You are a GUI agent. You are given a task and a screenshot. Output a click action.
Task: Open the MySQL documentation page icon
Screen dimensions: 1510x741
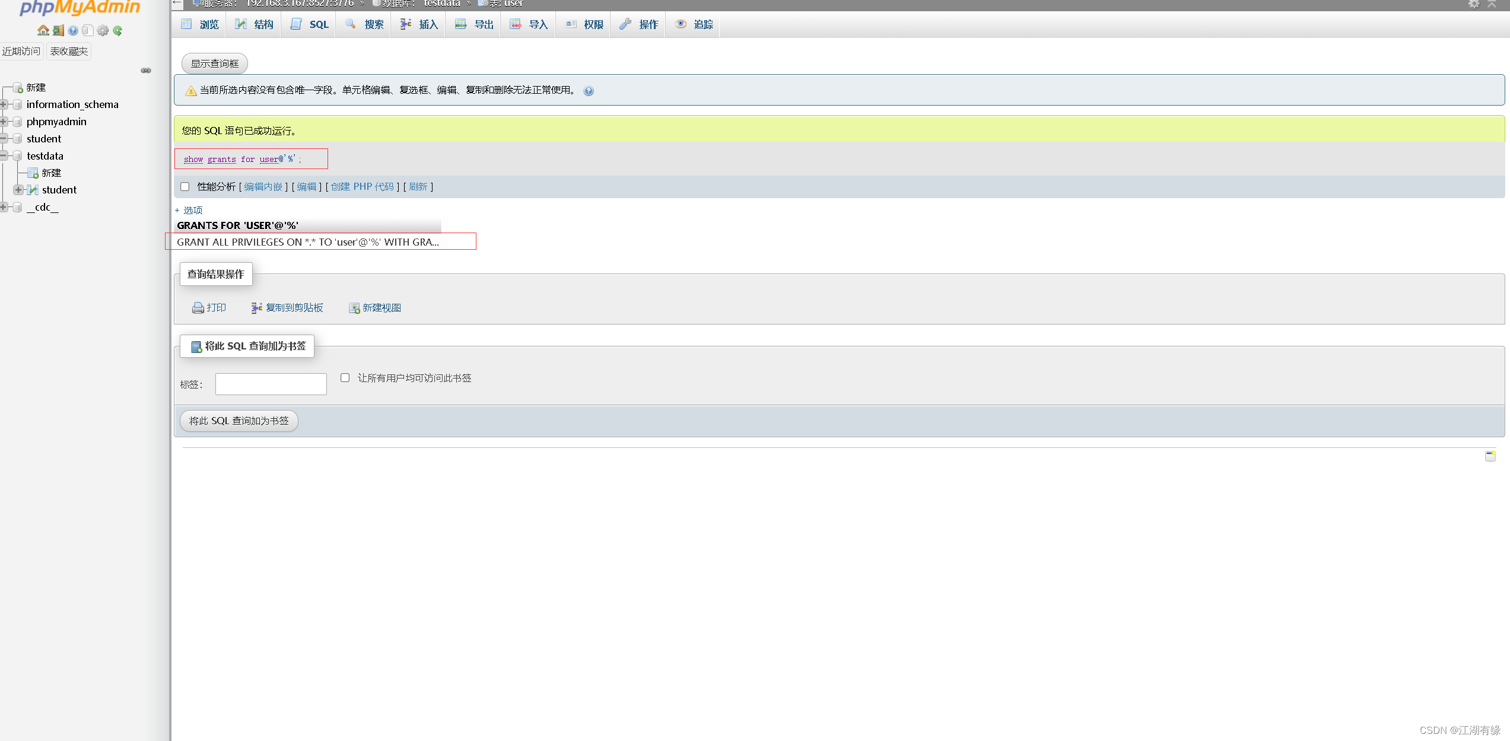click(x=88, y=30)
